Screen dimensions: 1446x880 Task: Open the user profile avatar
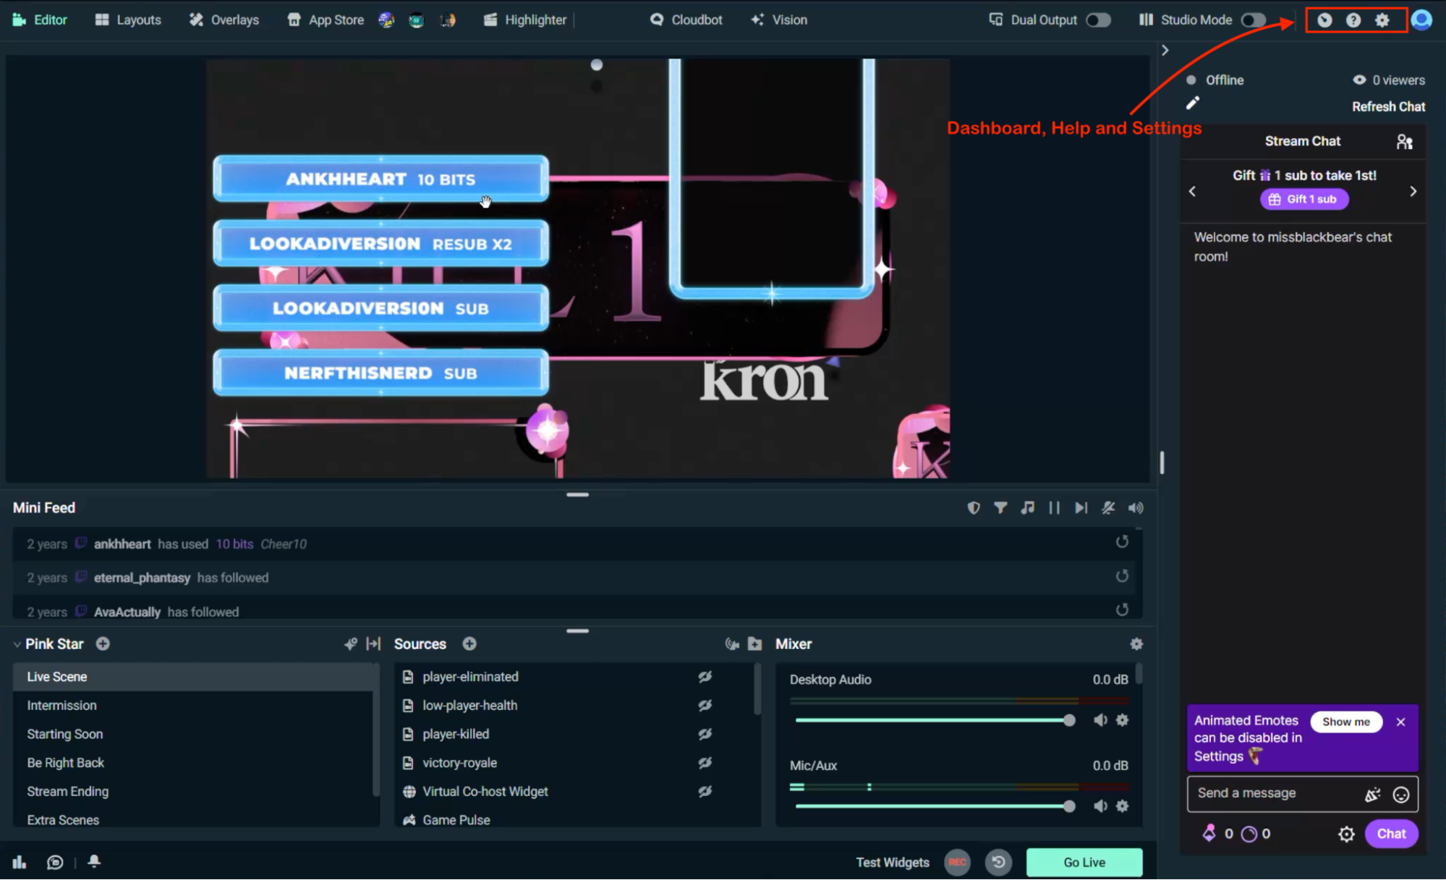click(x=1422, y=20)
